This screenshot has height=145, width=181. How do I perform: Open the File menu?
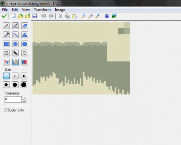[5, 10]
